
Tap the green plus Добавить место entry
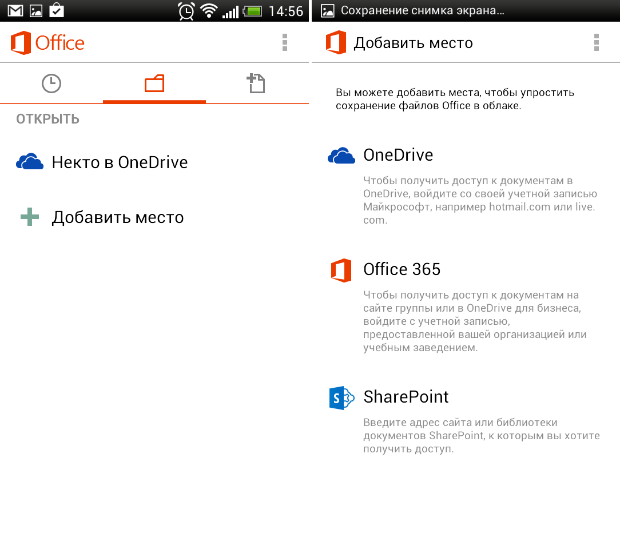coord(154,217)
